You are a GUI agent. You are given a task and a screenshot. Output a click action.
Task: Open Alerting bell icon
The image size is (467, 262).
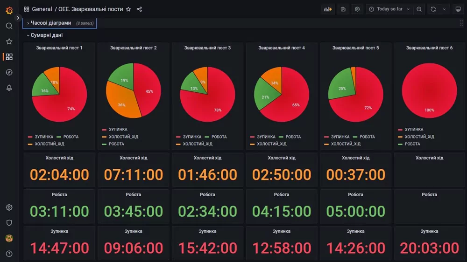(9, 88)
